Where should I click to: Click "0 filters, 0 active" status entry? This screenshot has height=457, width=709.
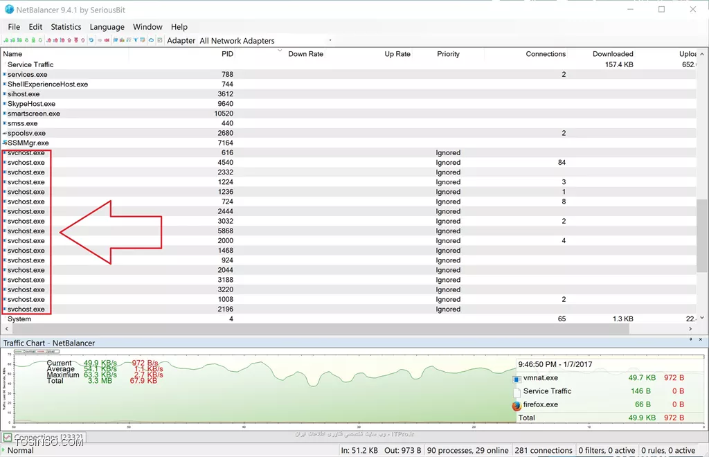607,450
